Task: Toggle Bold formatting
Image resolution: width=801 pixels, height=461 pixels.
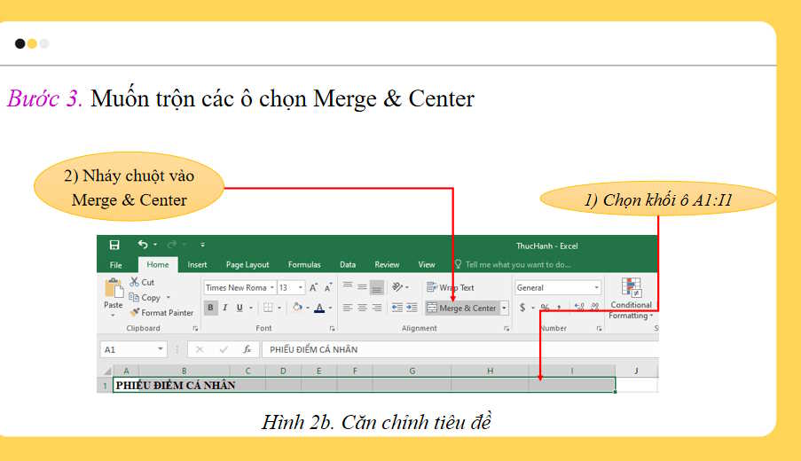Action: pyautogui.click(x=210, y=308)
